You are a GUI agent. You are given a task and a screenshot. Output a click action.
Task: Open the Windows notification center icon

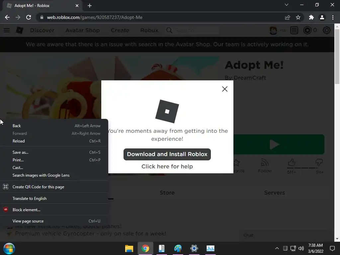tap(332, 248)
